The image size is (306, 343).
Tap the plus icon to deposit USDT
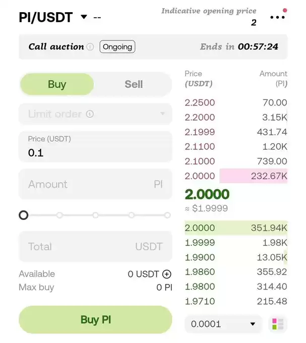(167, 274)
